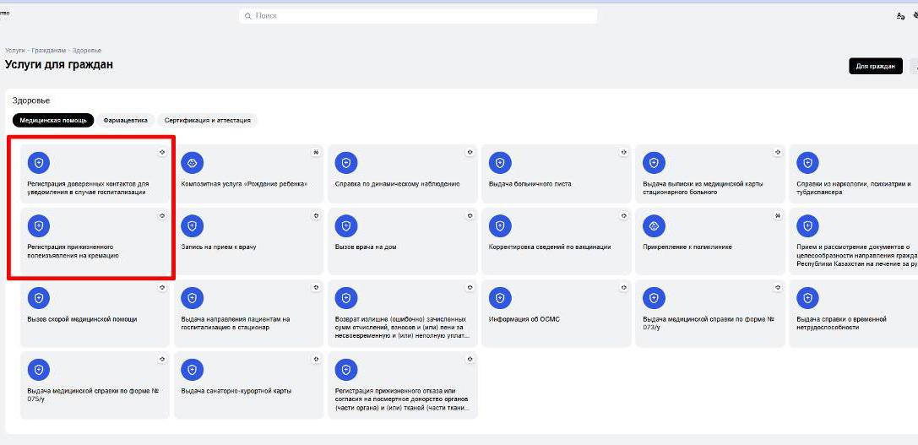918x445 pixels.
Task: Click Здоровье in the breadcrumb
Action: pos(87,51)
